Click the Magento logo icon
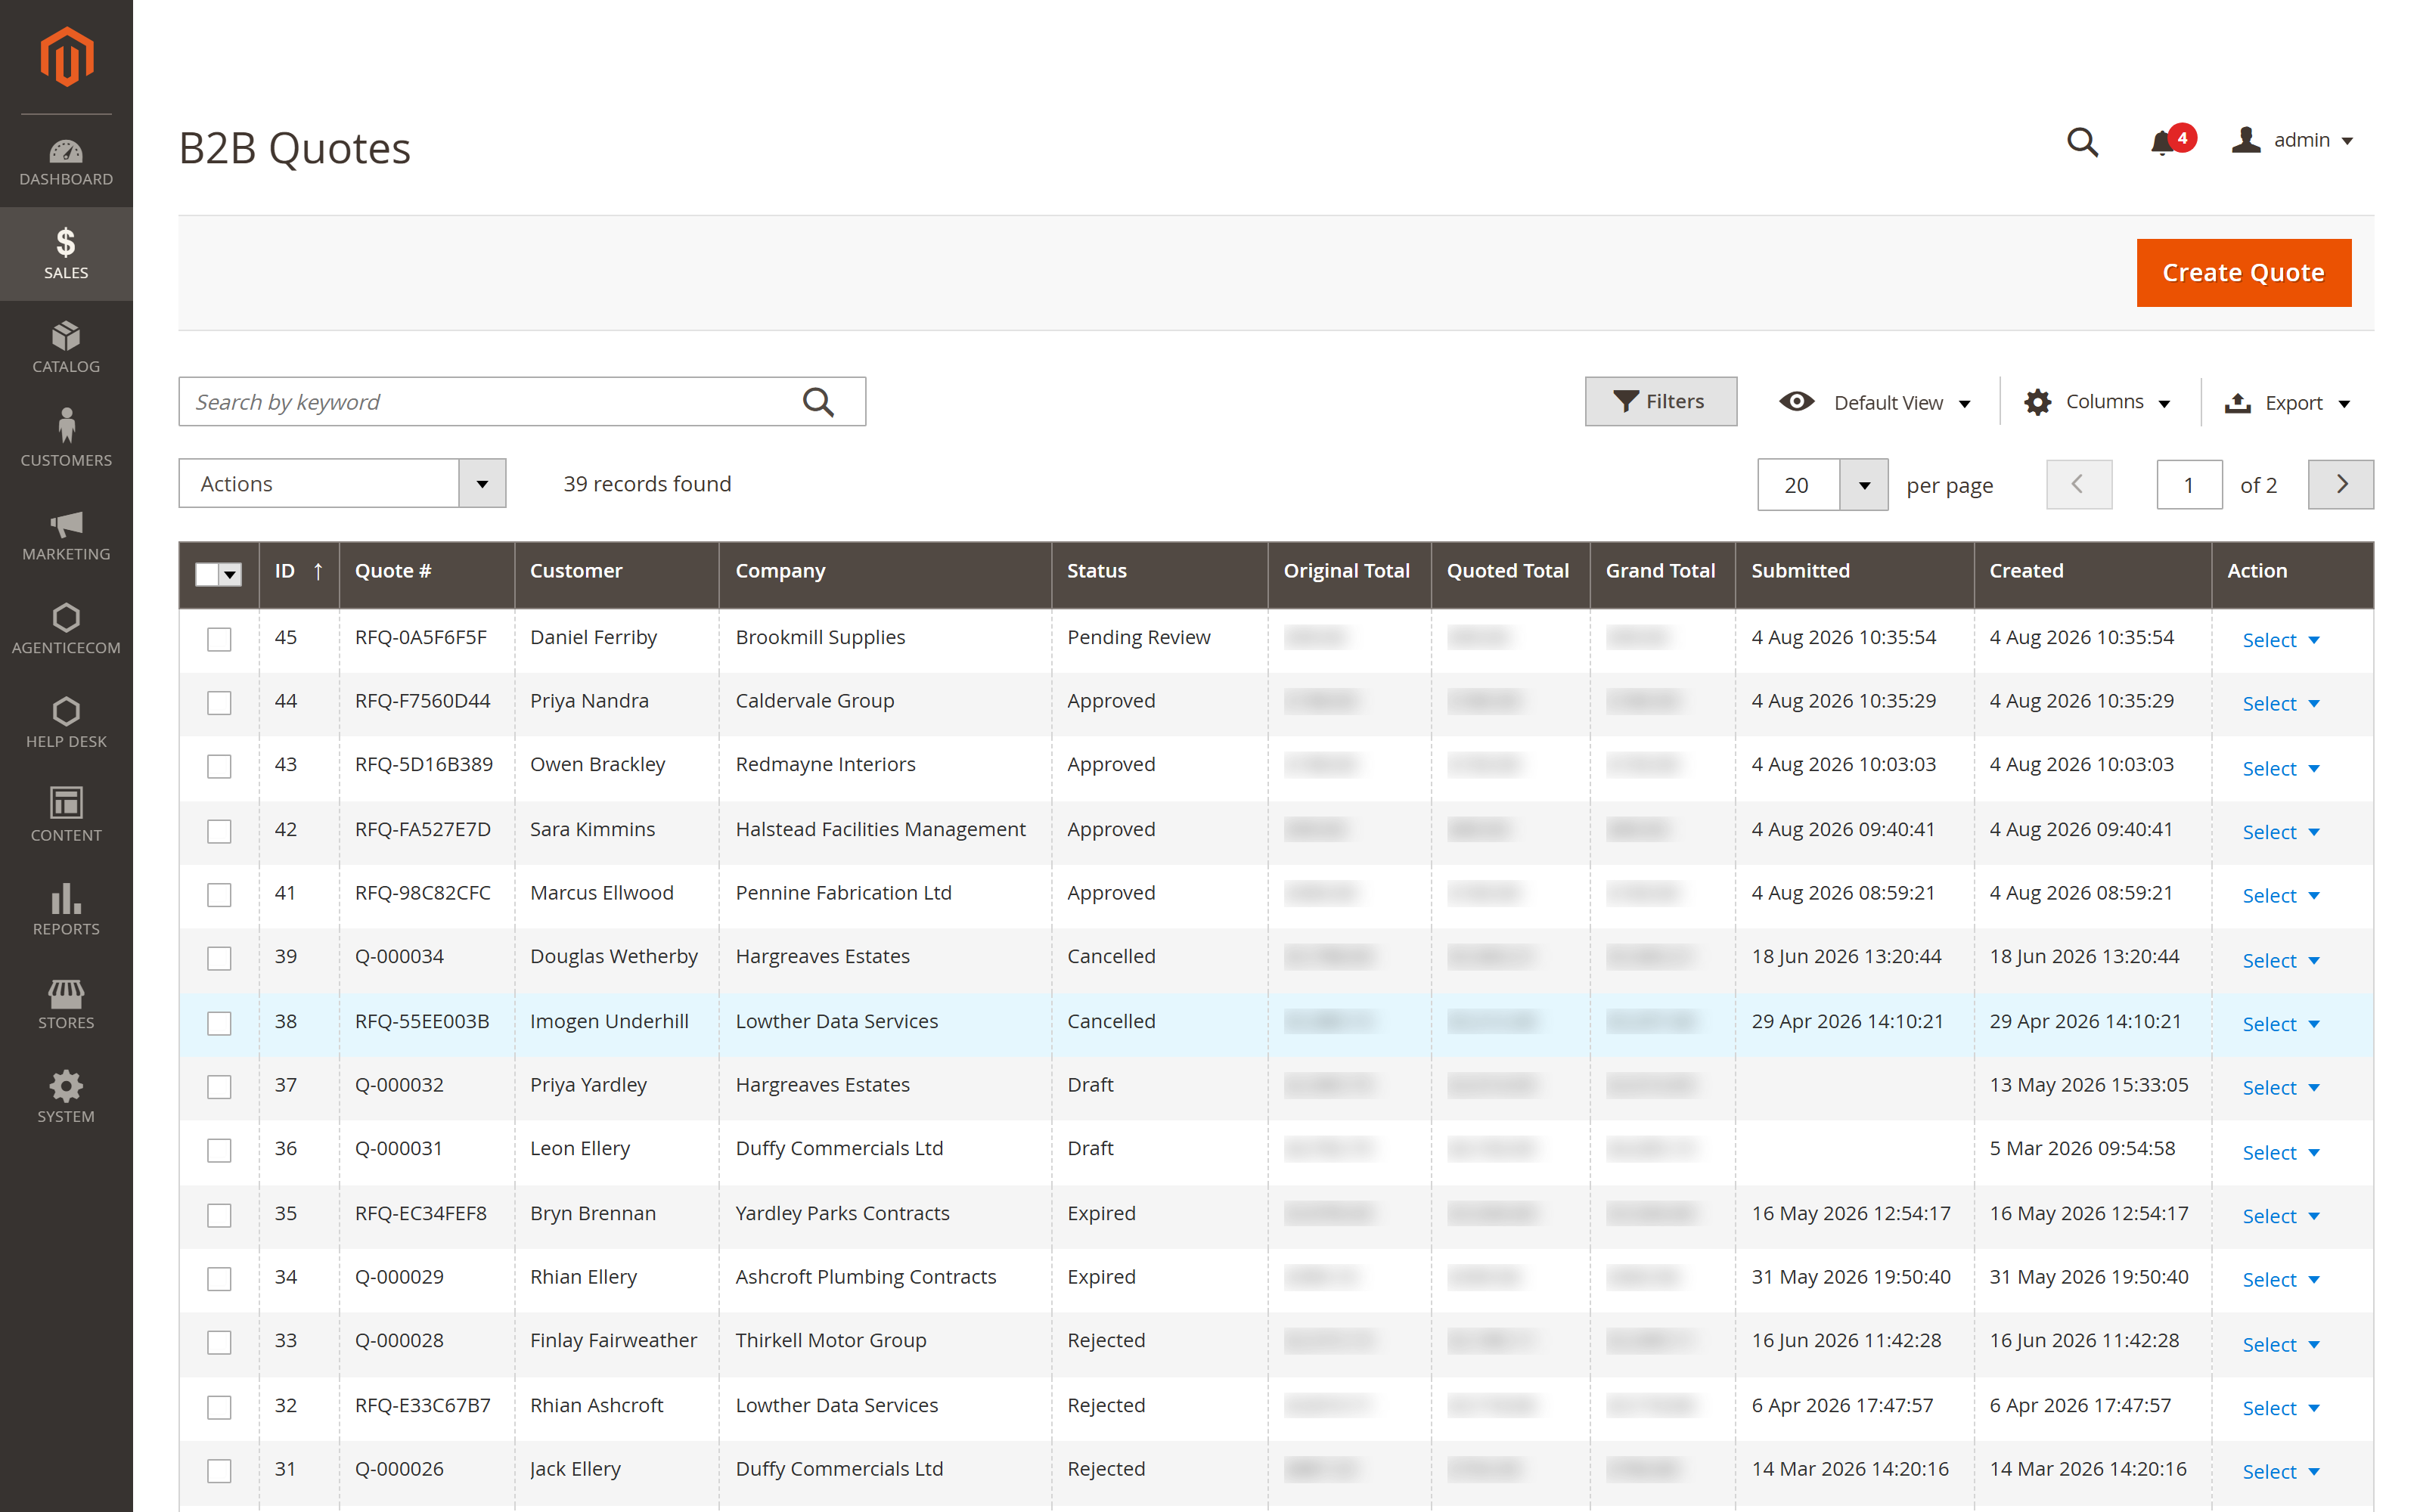Image resolution: width=2420 pixels, height=1512 pixels. pyautogui.click(x=66, y=57)
